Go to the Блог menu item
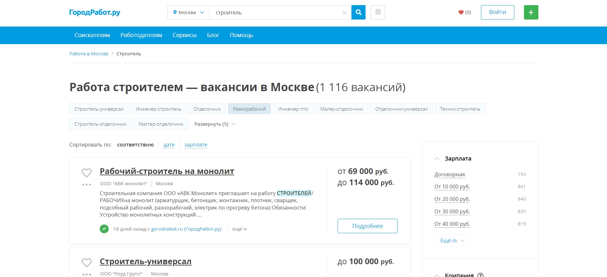 tap(213, 35)
